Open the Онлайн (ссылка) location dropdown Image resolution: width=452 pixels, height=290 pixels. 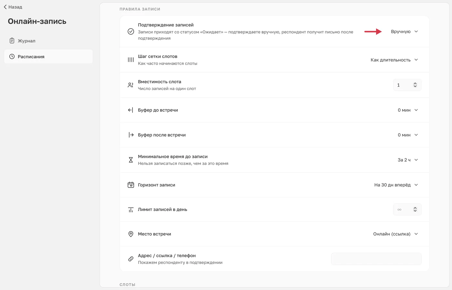click(396, 234)
